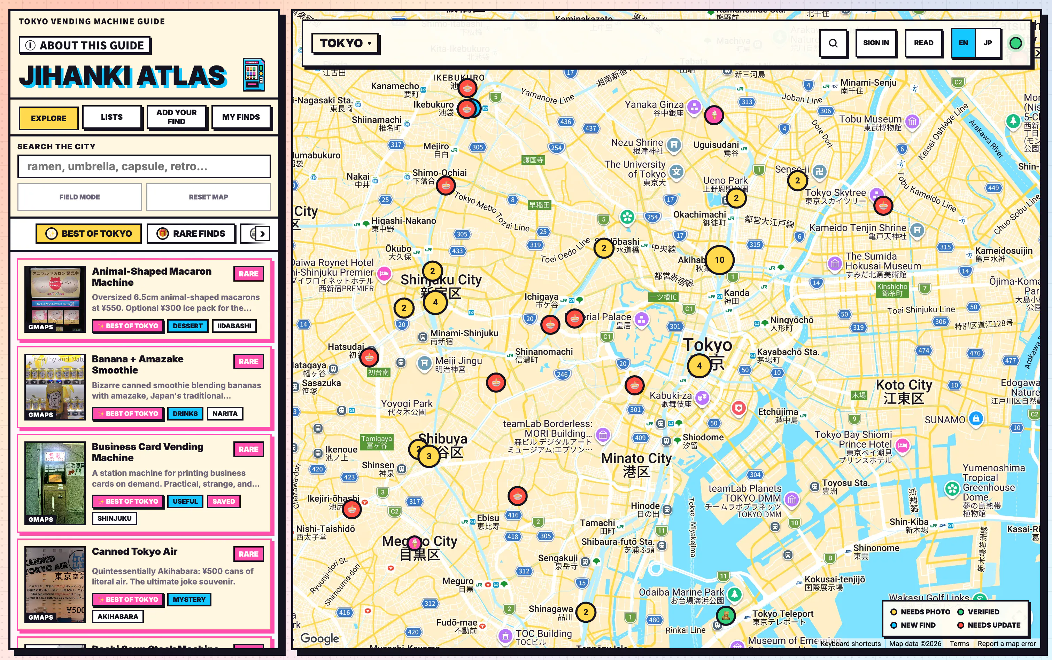1052x660 pixels.
Task: Click red vending pin near Hatsudai
Action: (x=370, y=357)
